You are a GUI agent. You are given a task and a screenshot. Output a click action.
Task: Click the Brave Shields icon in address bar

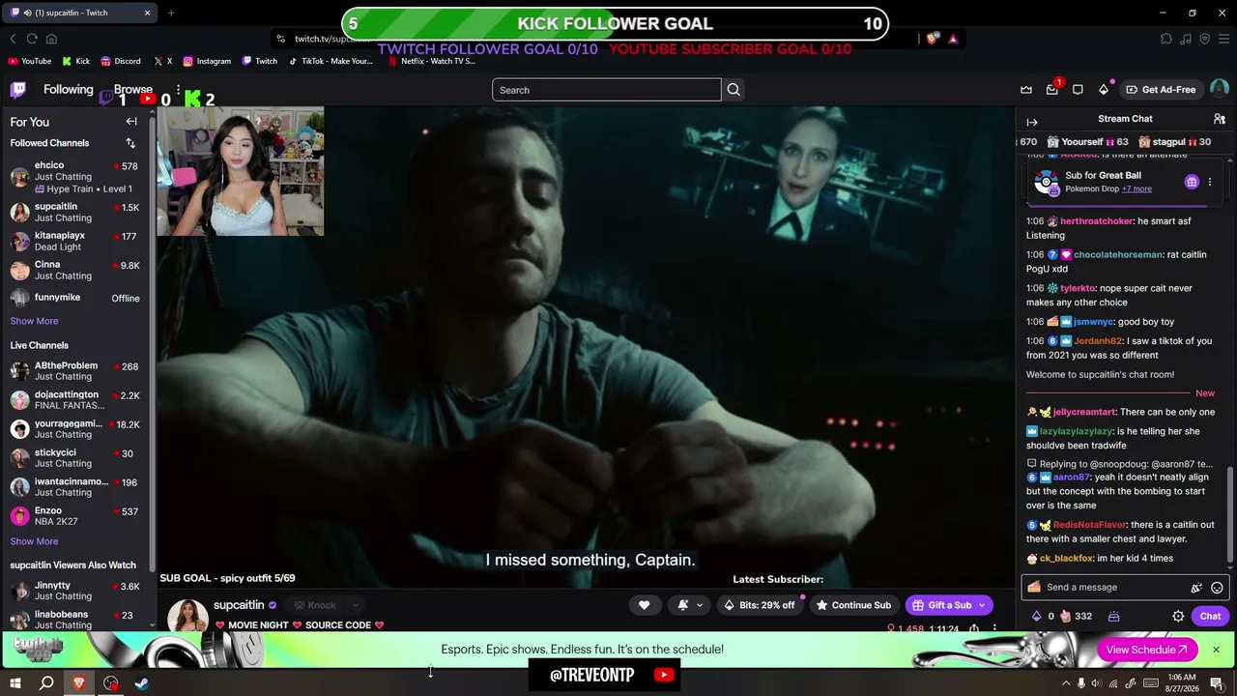(933, 39)
